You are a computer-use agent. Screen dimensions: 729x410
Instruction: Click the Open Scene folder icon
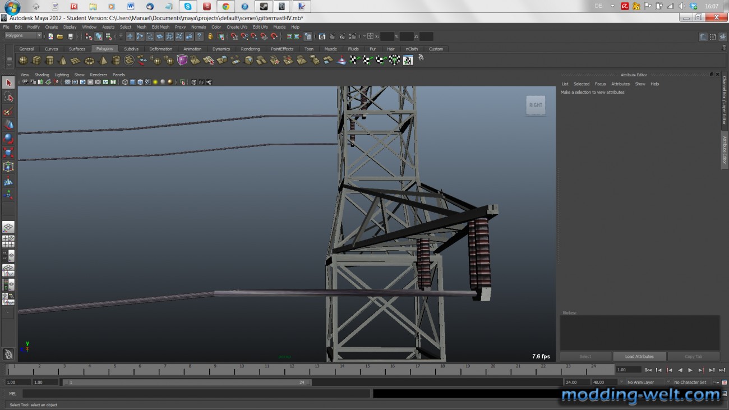60,36
